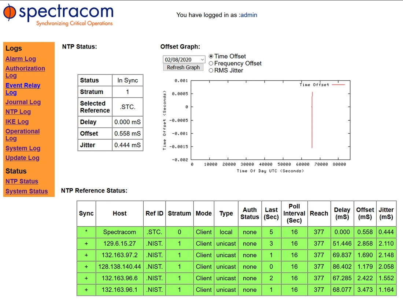
Task: Click the '0.444 mS' Jitter value
Action: (x=127, y=145)
